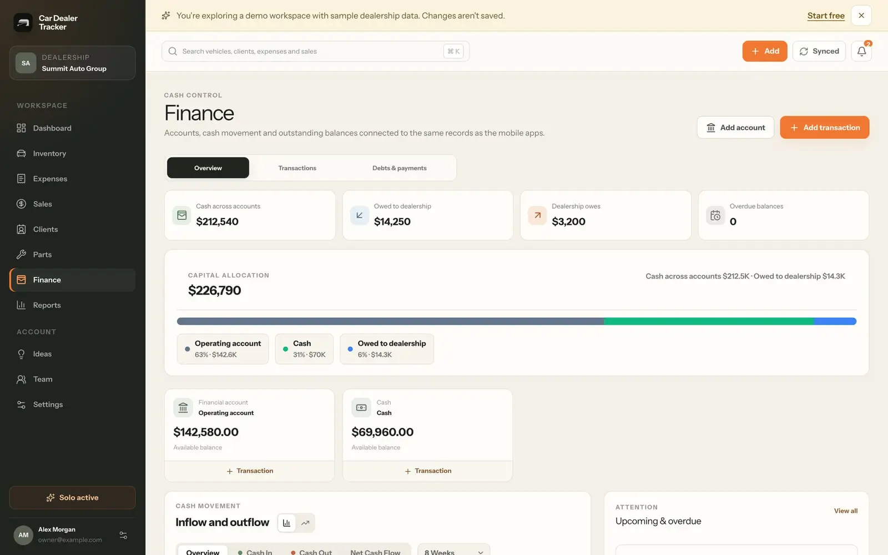
Task: Open Settings in the sidebar
Action: 72,405
